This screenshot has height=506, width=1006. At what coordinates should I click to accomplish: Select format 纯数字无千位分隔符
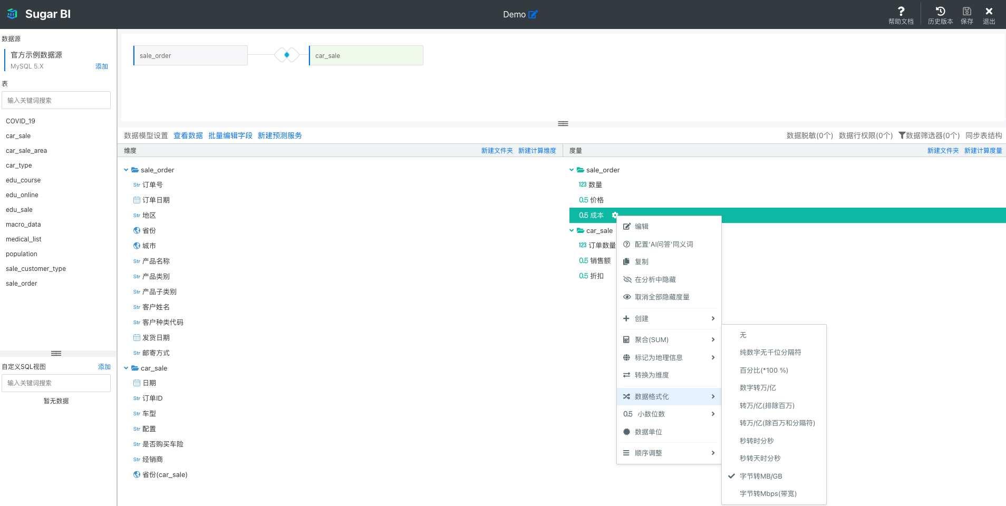(x=774, y=352)
